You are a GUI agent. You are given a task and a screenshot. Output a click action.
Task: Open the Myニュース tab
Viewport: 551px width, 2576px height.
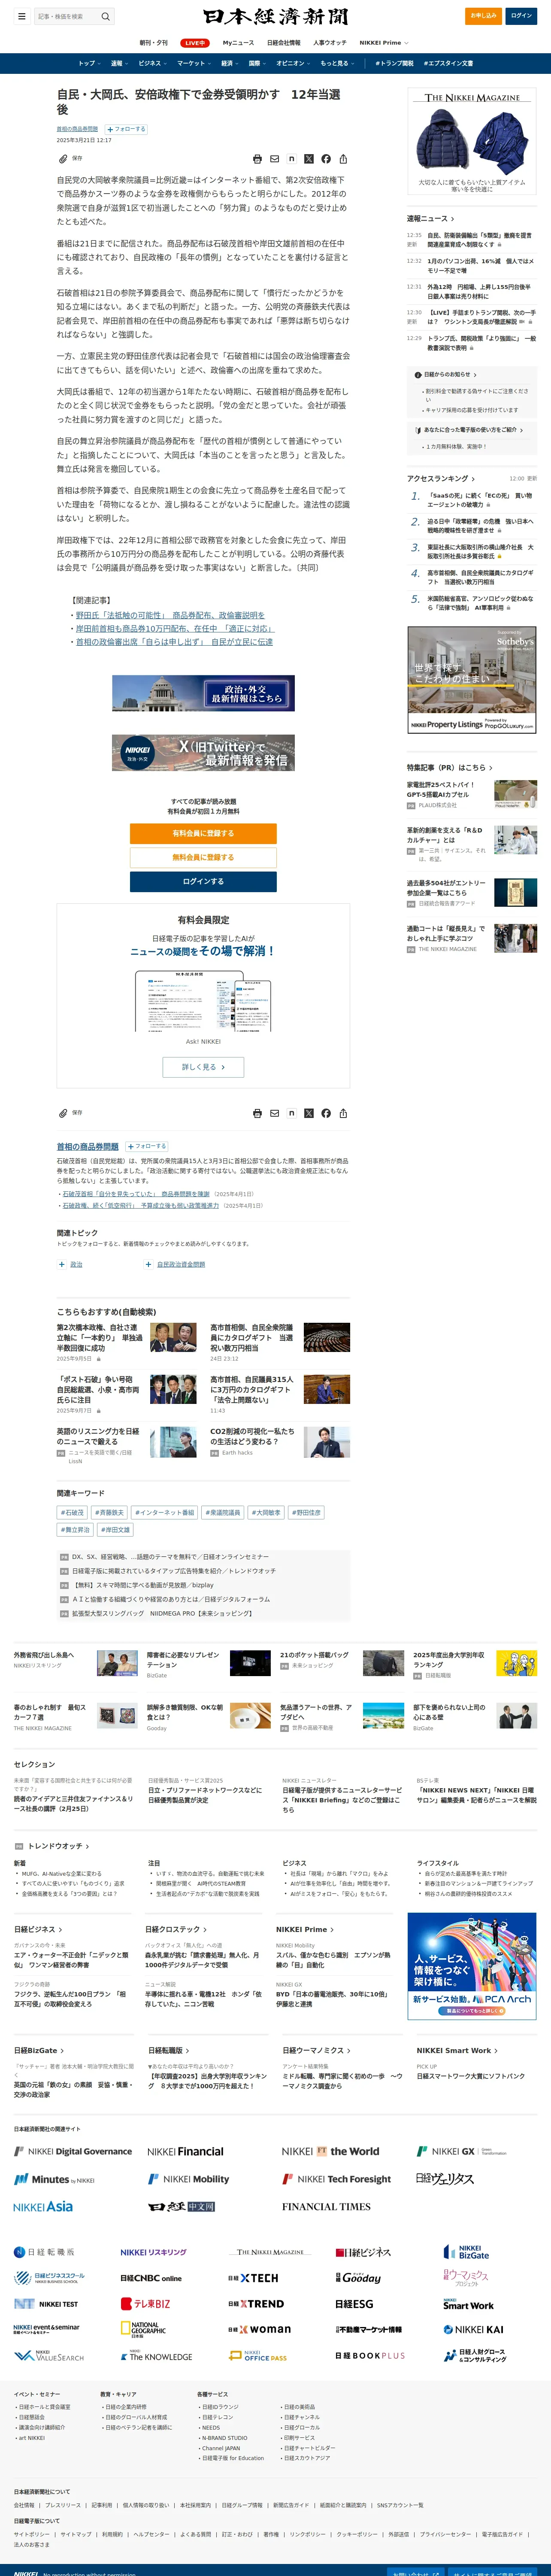pyautogui.click(x=238, y=43)
